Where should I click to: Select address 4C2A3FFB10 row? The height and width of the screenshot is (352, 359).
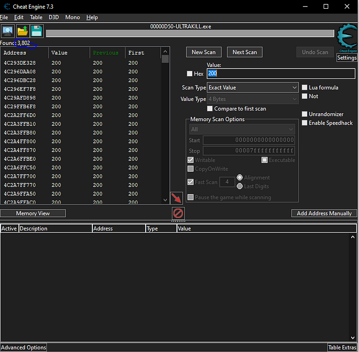pyautogui.click(x=81, y=124)
